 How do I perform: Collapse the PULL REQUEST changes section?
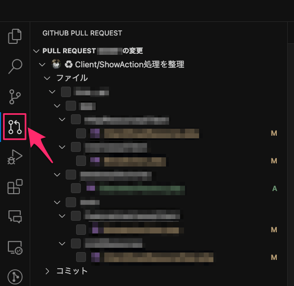pyautogui.click(x=36, y=51)
